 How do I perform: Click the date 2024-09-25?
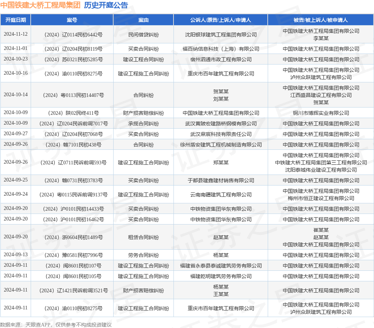click(x=15, y=180)
